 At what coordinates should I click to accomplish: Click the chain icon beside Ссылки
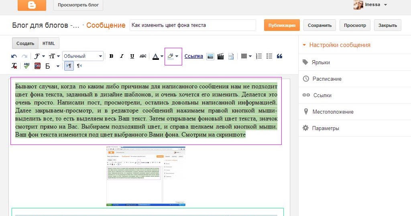pos(306,95)
